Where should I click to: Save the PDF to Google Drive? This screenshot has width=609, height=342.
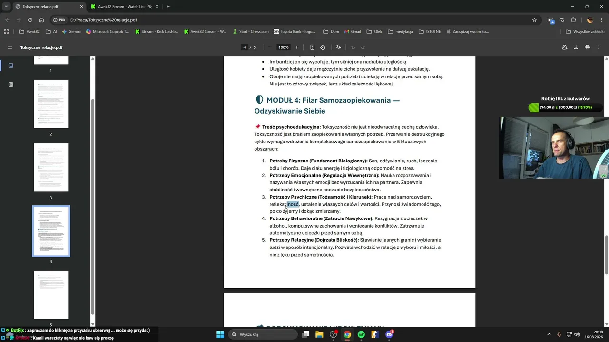pos(565,47)
